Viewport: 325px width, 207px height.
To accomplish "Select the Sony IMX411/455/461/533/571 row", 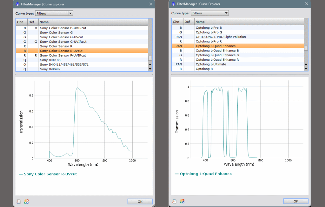I will coord(82,64).
